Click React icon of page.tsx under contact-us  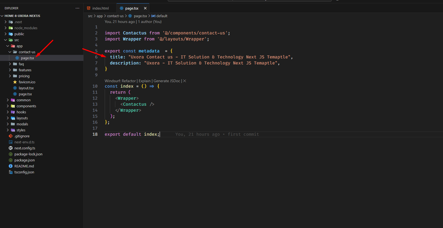tap(17, 58)
